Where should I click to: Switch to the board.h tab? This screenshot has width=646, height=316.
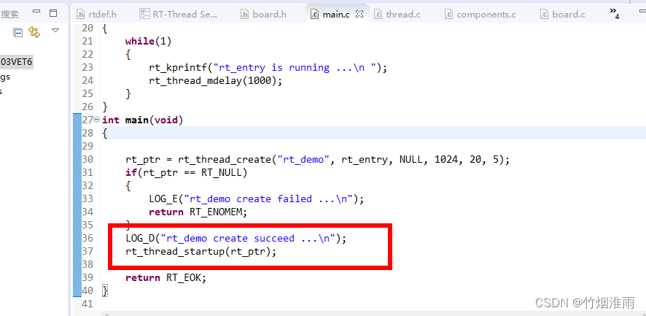[263, 15]
